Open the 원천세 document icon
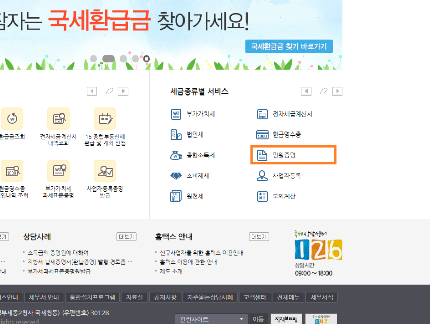430x324 pixels. tap(176, 196)
